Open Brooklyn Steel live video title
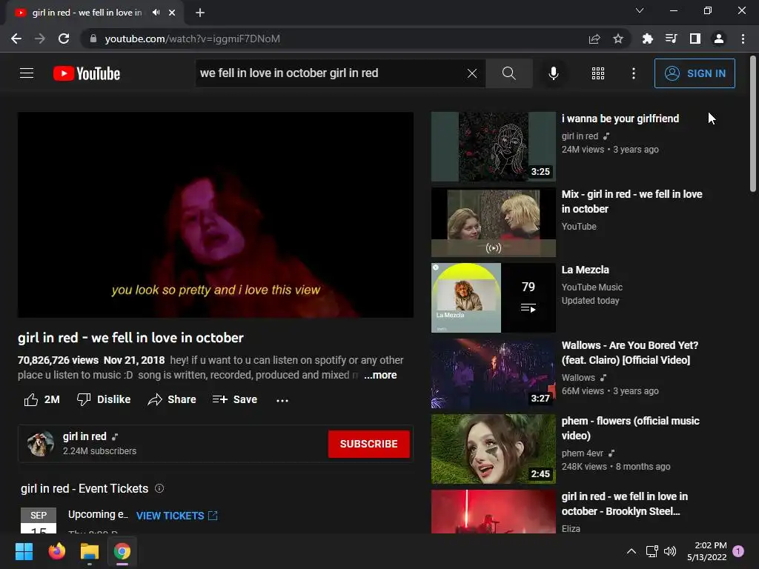This screenshot has height=569, width=759. (624, 504)
